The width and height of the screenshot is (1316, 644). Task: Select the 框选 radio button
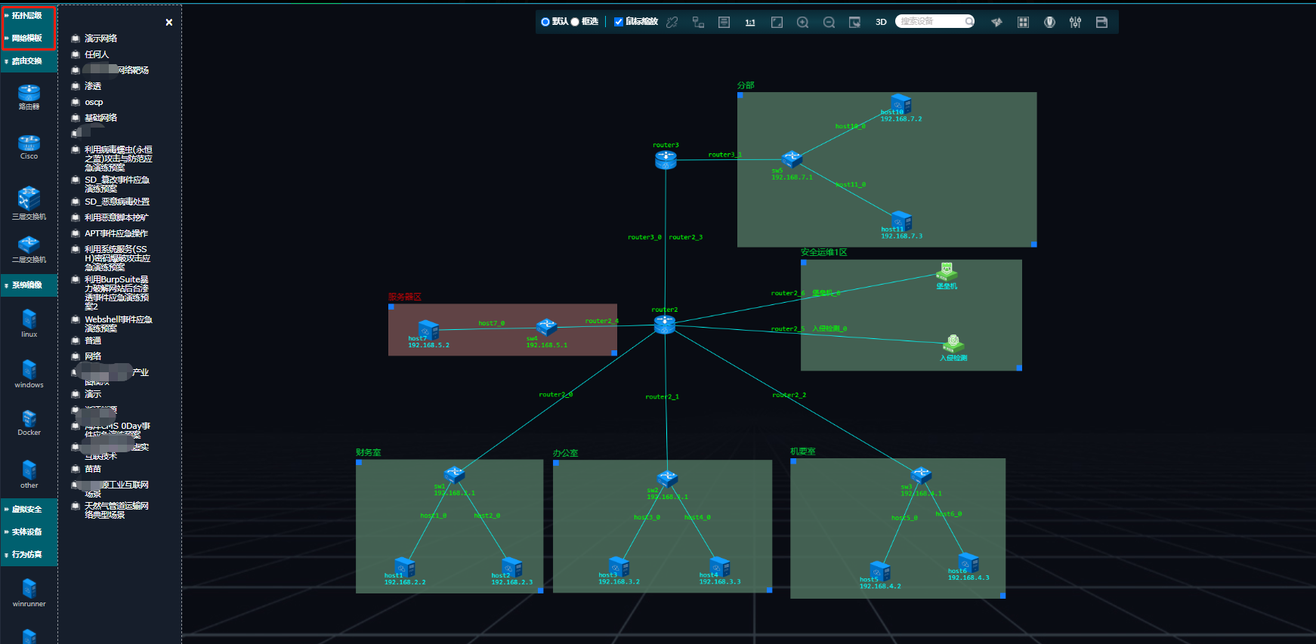point(575,22)
